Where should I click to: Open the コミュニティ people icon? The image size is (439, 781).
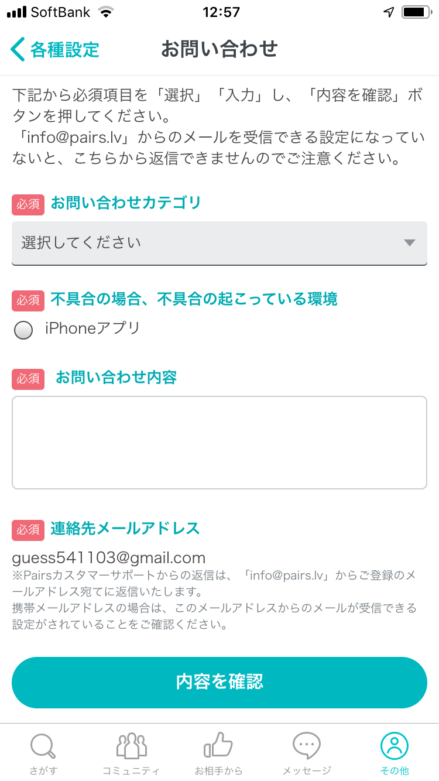pos(131,746)
